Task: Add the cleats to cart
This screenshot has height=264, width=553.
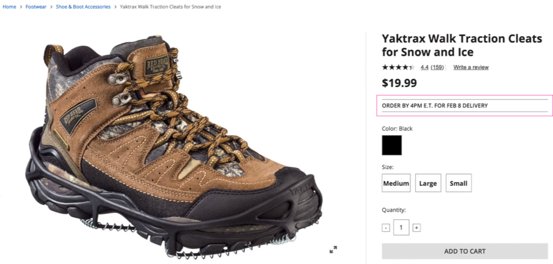Action: [x=465, y=251]
